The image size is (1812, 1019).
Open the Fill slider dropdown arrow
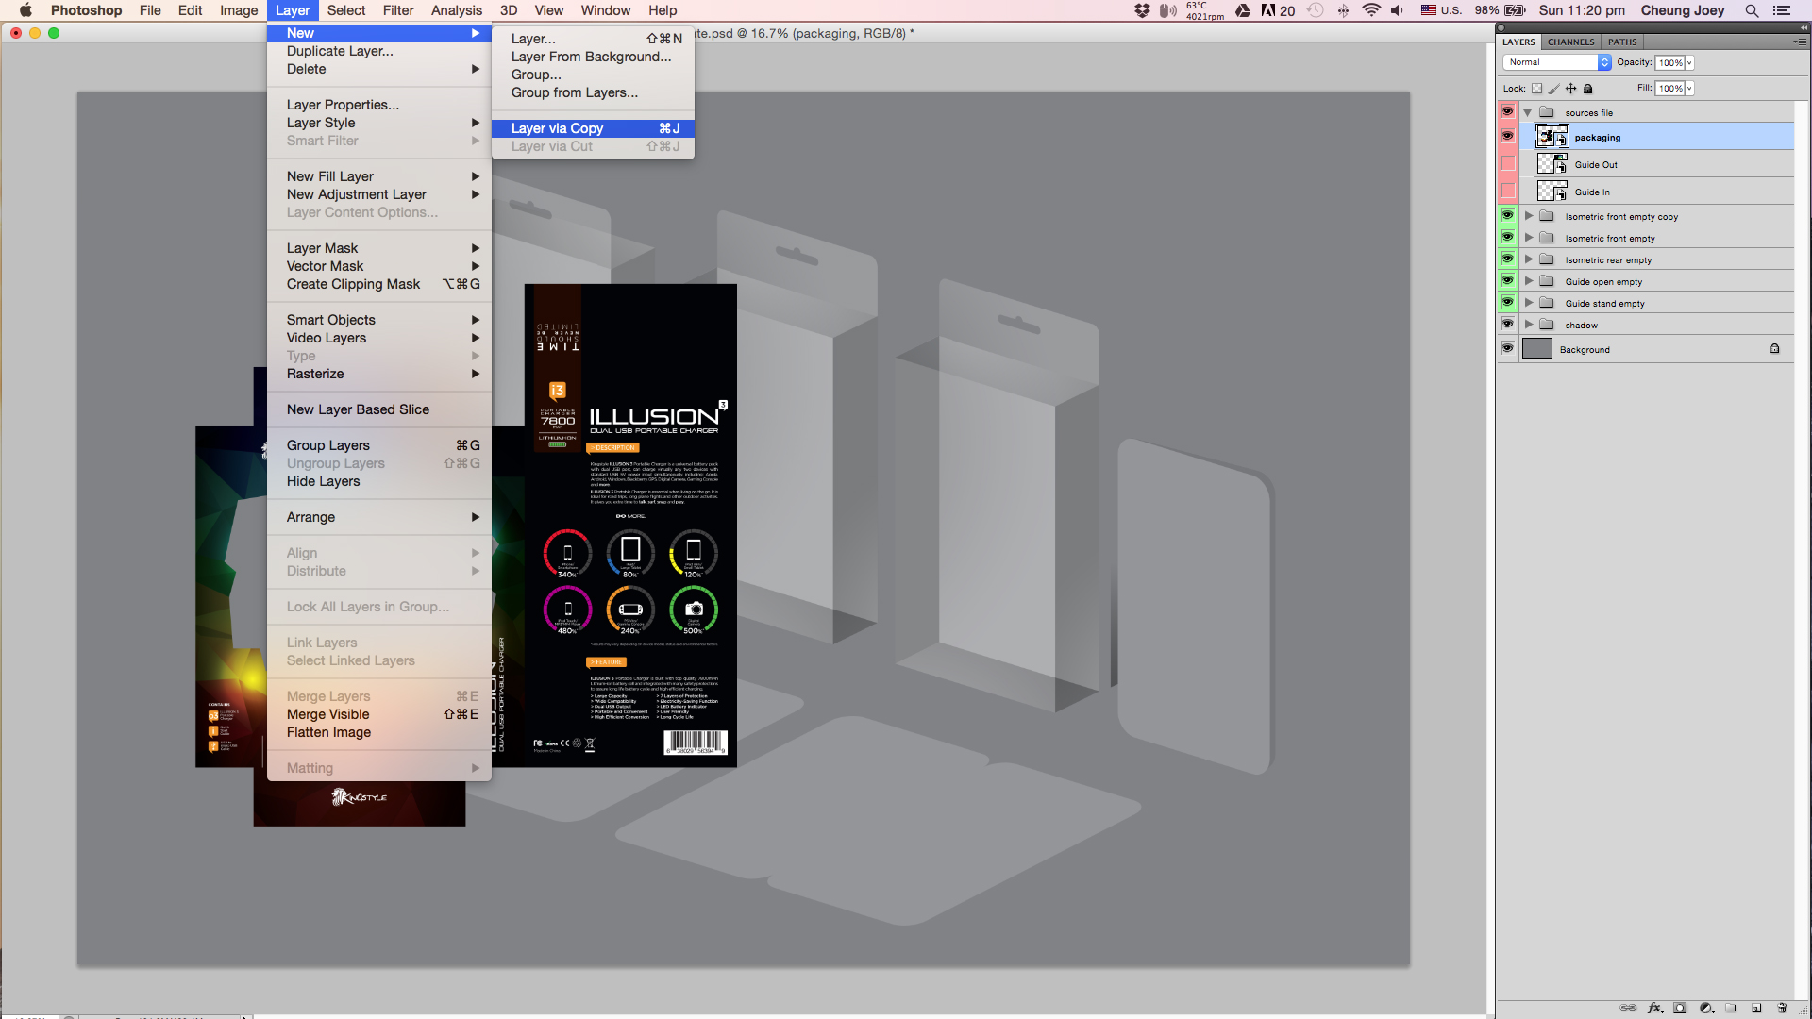tap(1689, 89)
